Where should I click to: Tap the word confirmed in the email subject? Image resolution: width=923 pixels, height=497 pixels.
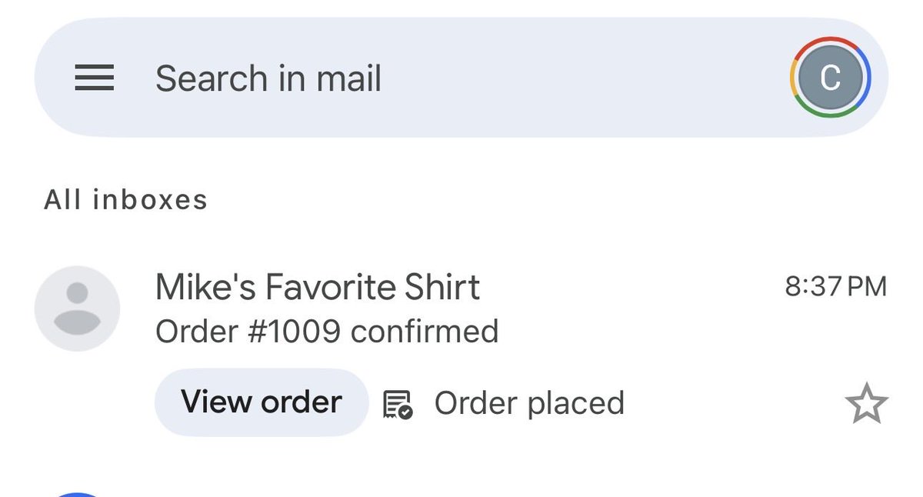point(425,332)
